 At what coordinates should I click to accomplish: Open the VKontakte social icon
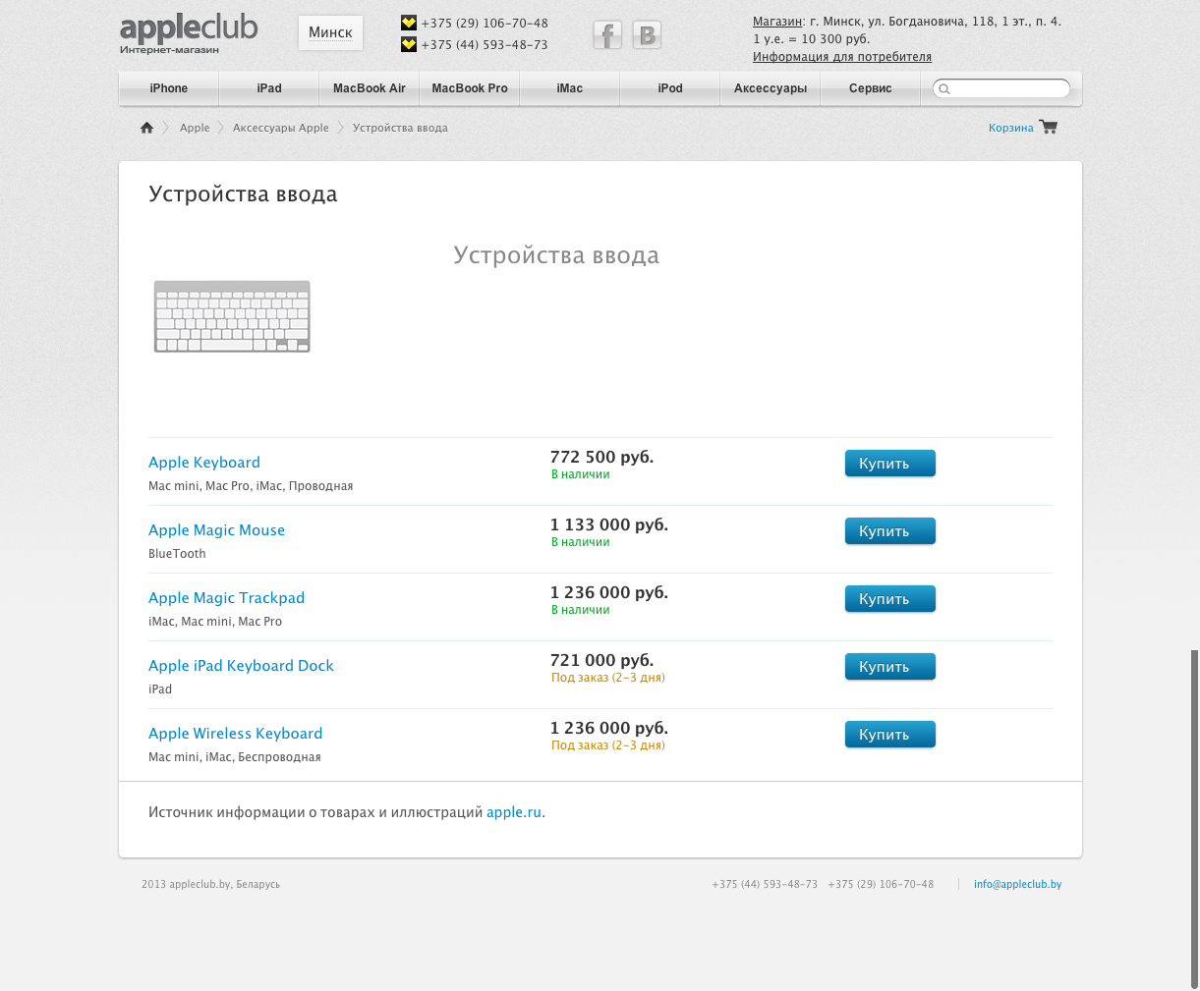(647, 35)
